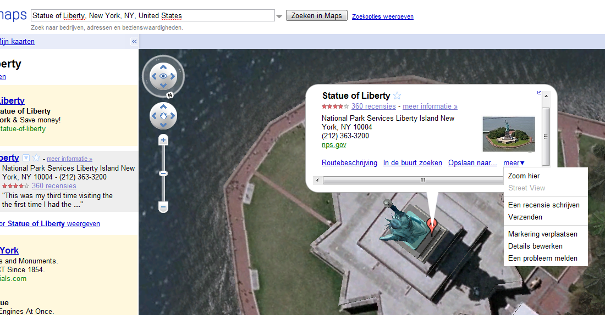Pan map left with hand control arrow
Viewport: 605px width, 315px height.
pos(155,116)
